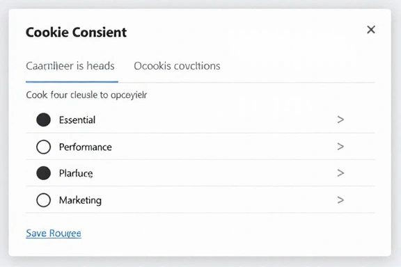Expand the Essential row chevron

pyautogui.click(x=340, y=120)
